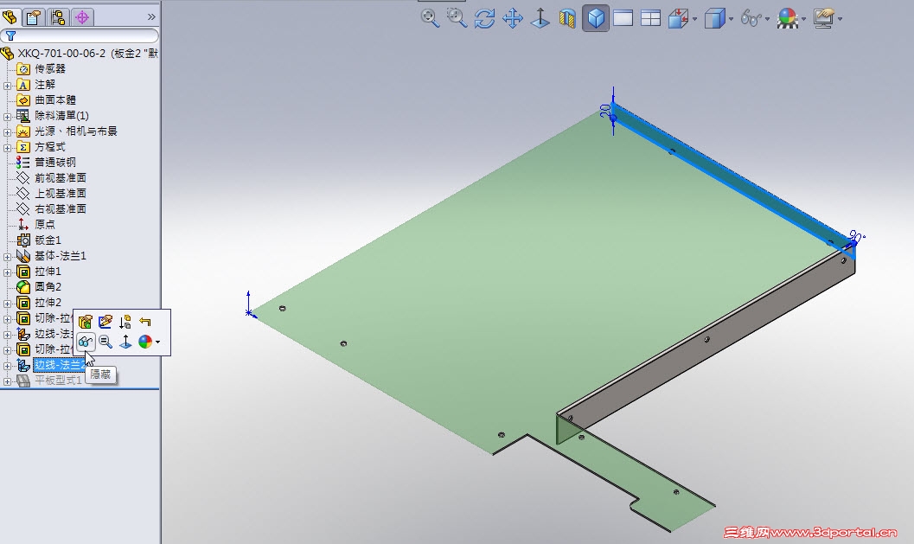Expand the 方程式 node
The image size is (914, 544).
(x=7, y=148)
